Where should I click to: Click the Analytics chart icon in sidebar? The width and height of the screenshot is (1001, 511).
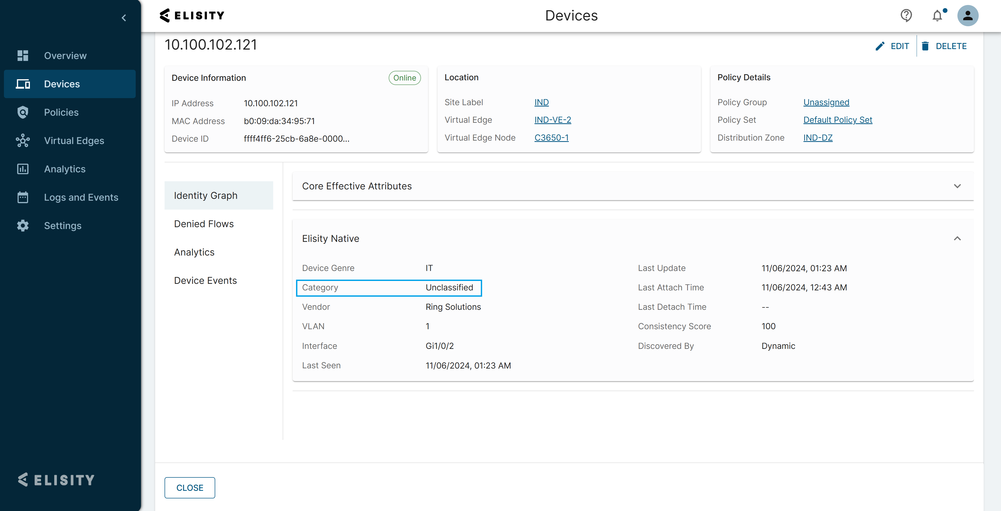[x=23, y=169]
